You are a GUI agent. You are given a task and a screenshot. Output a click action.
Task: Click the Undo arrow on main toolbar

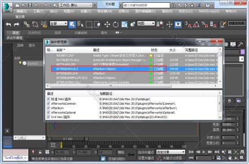(9, 24)
